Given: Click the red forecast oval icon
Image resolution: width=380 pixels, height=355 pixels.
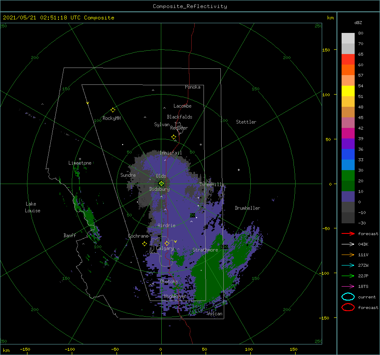Looking at the screenshot, I should [348, 307].
